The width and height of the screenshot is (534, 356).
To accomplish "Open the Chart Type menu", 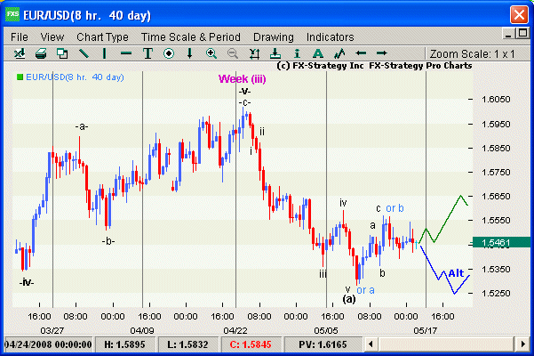I will tap(102, 36).
